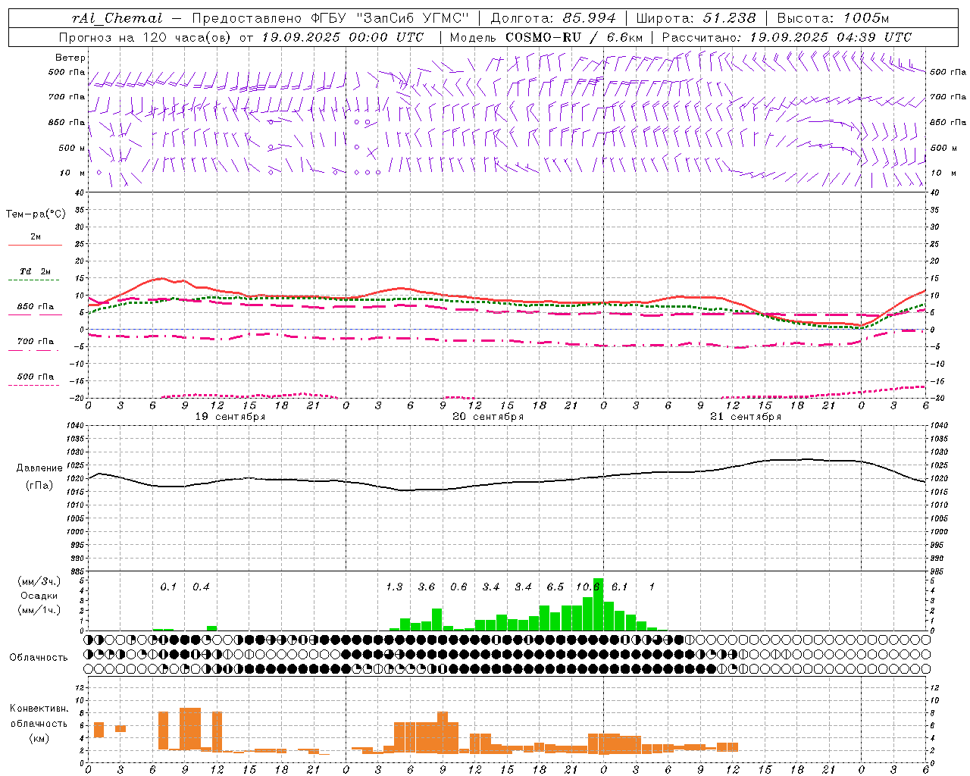The width and height of the screenshot is (970, 776).
Task: Click the dashed green Td legend line sample
Action: coord(33,280)
